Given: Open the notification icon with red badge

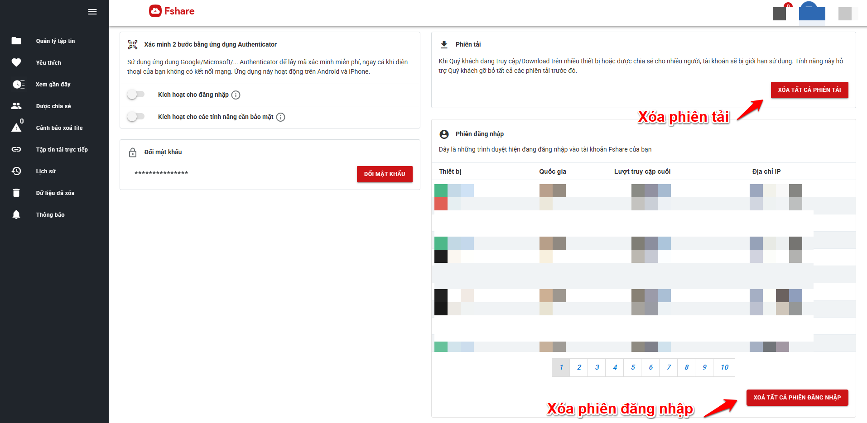Looking at the screenshot, I should pyautogui.click(x=780, y=13).
